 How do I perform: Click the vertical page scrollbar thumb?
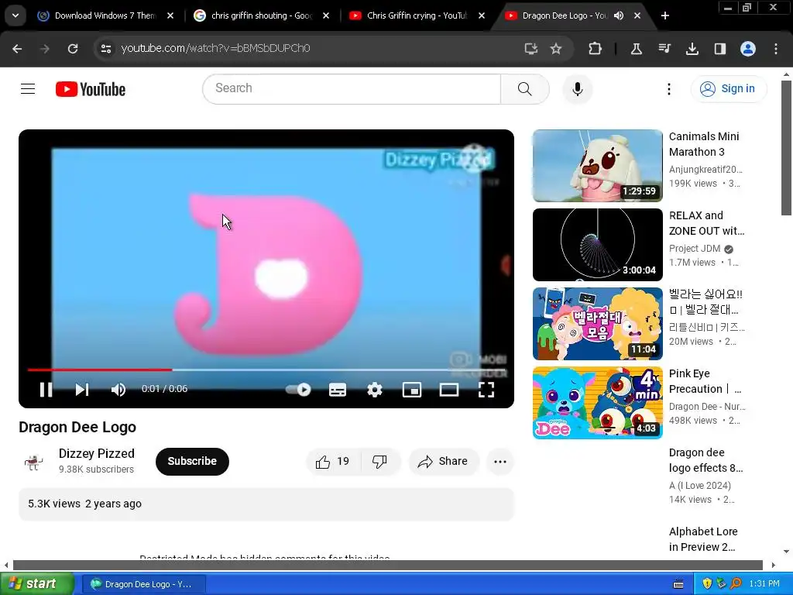coord(786,147)
